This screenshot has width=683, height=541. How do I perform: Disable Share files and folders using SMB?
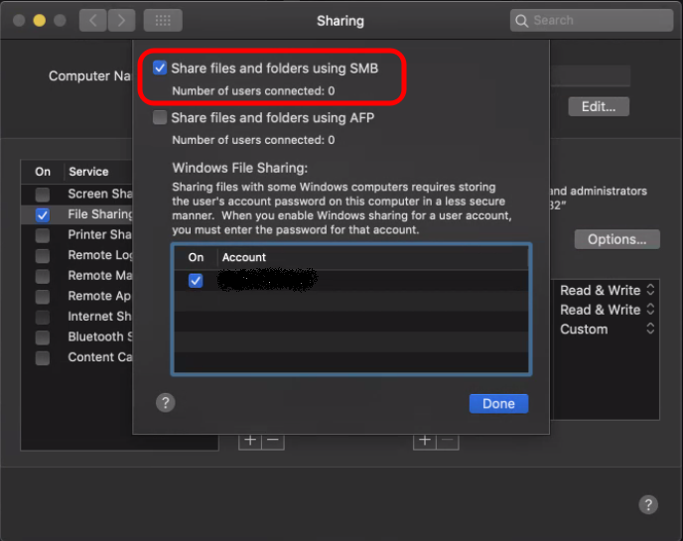tap(160, 68)
